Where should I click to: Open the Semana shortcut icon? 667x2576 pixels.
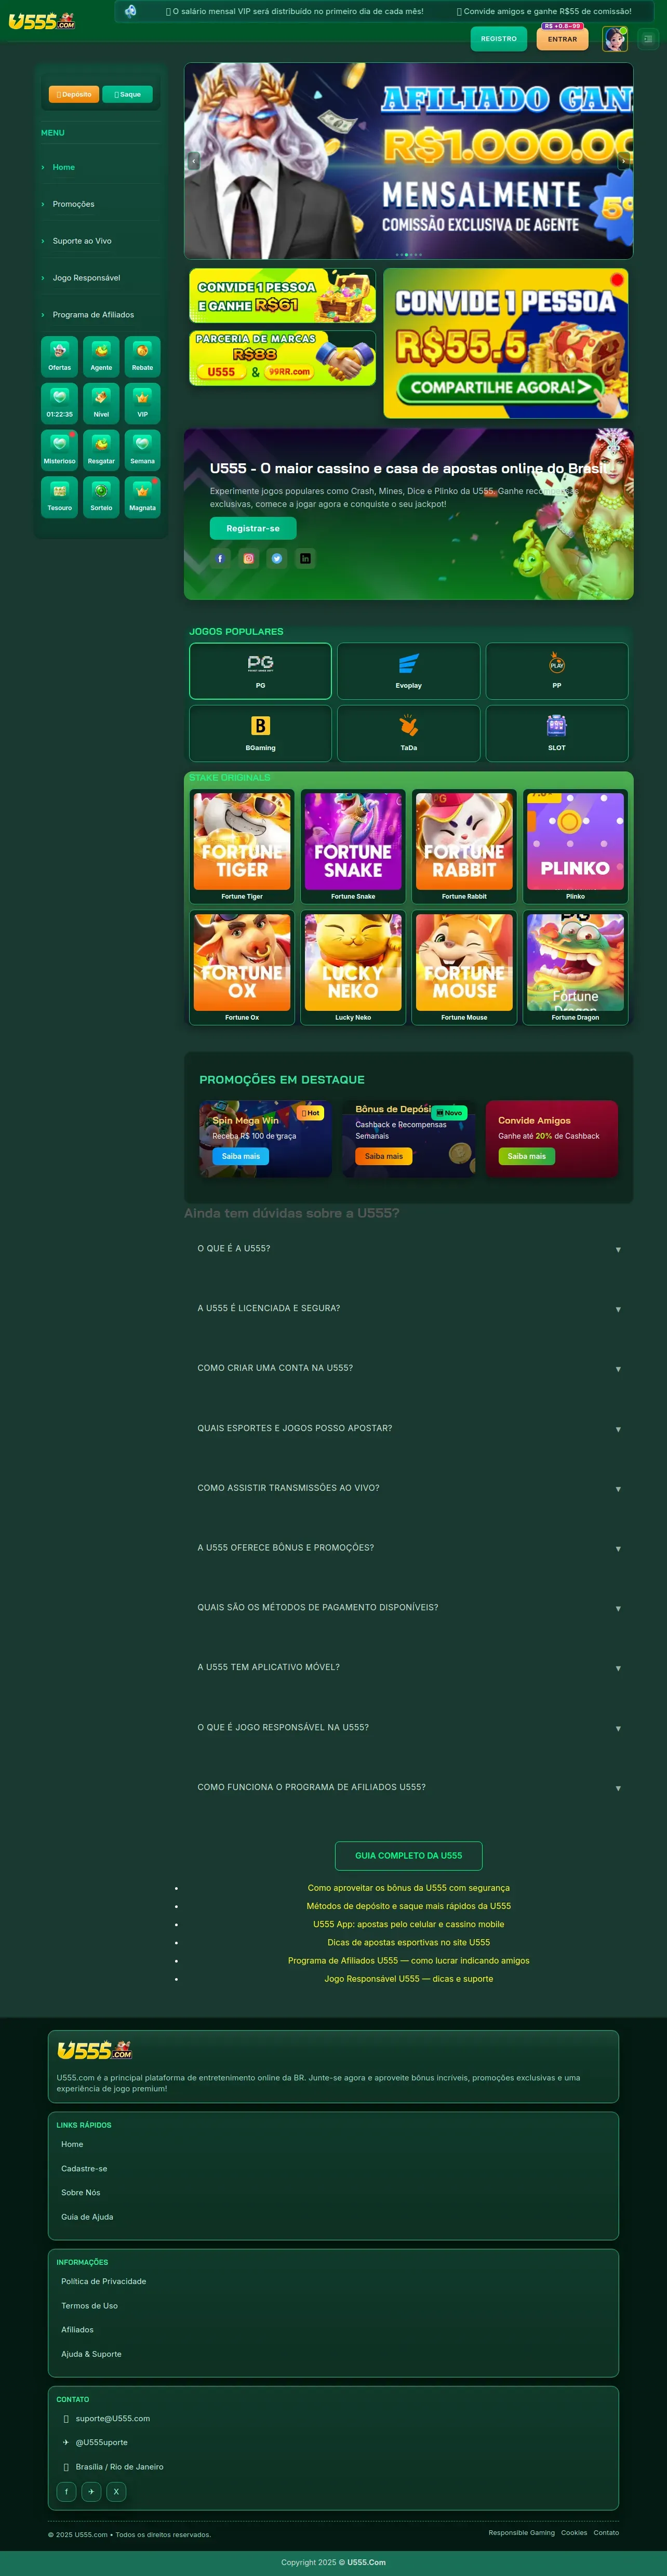pyautogui.click(x=142, y=450)
